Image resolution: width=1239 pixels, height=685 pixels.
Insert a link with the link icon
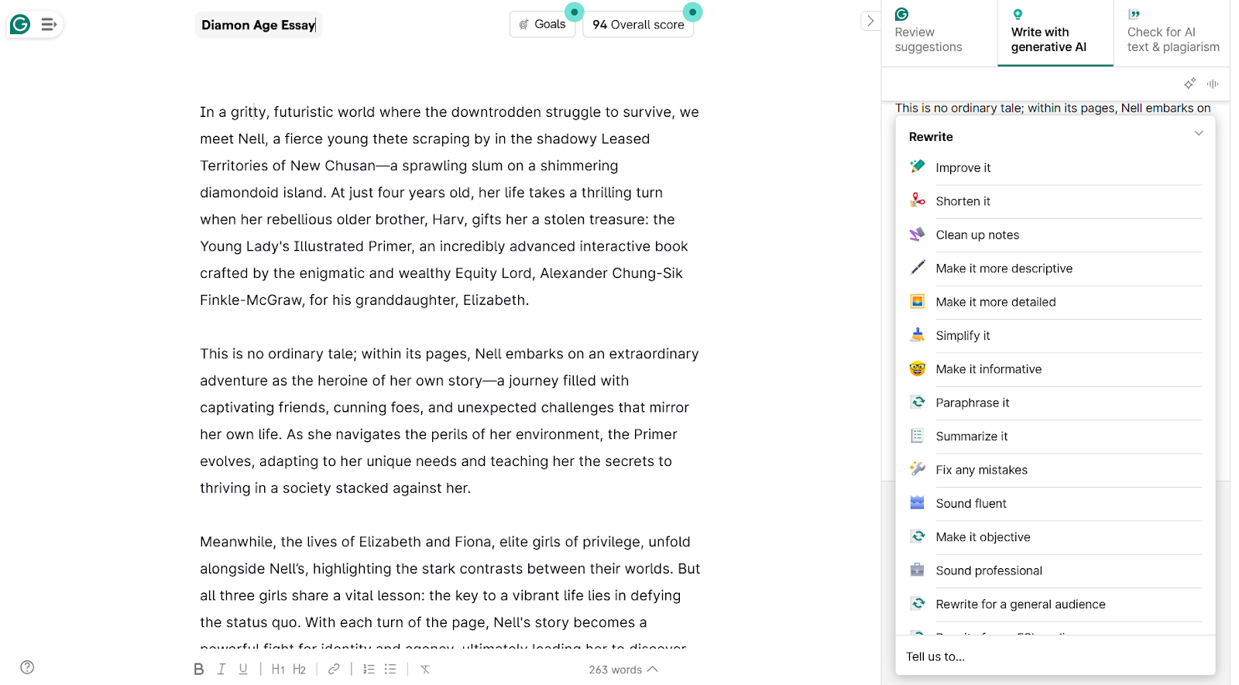tap(334, 670)
